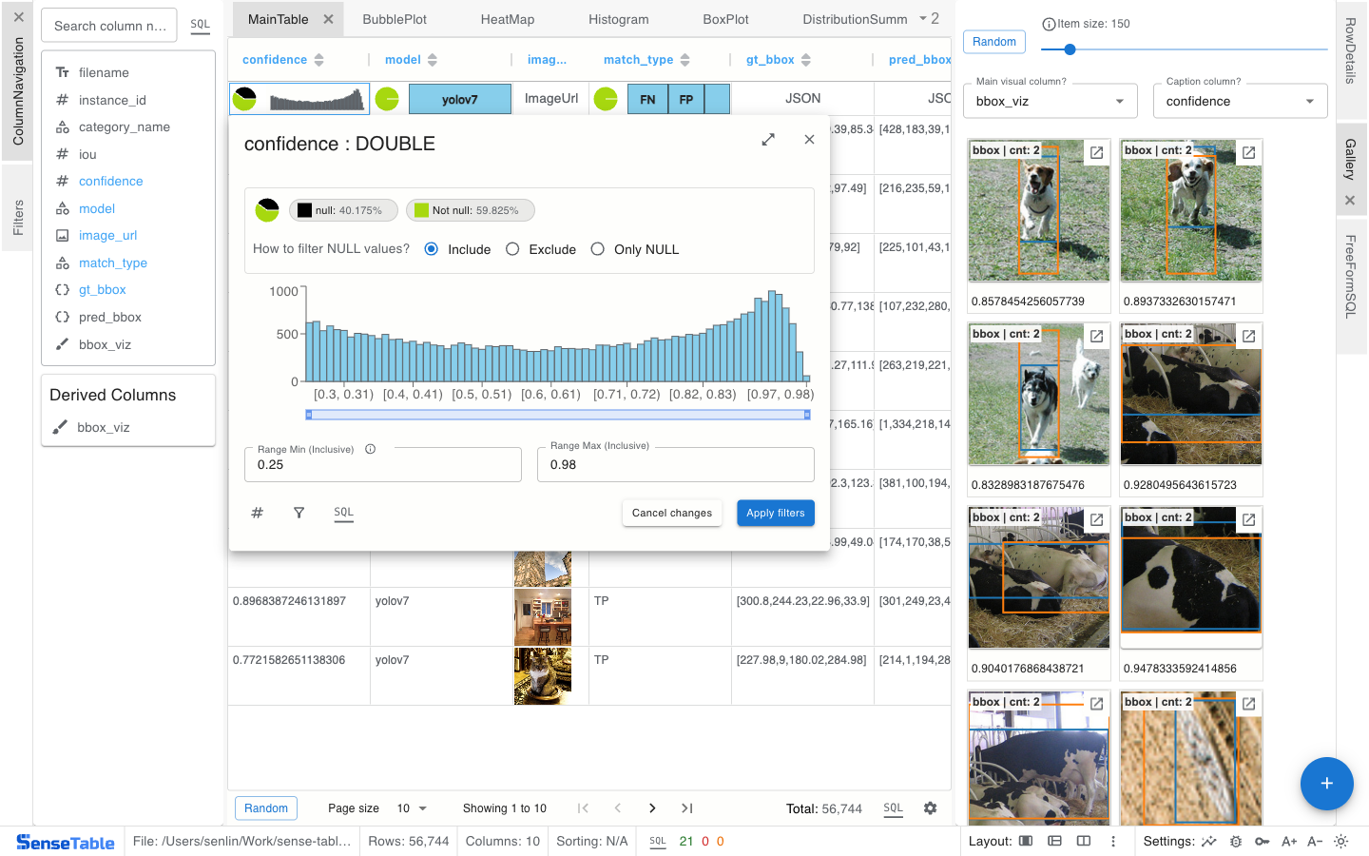Click the hash icon in confidence dialog
The image size is (1369, 856).
coord(257,513)
